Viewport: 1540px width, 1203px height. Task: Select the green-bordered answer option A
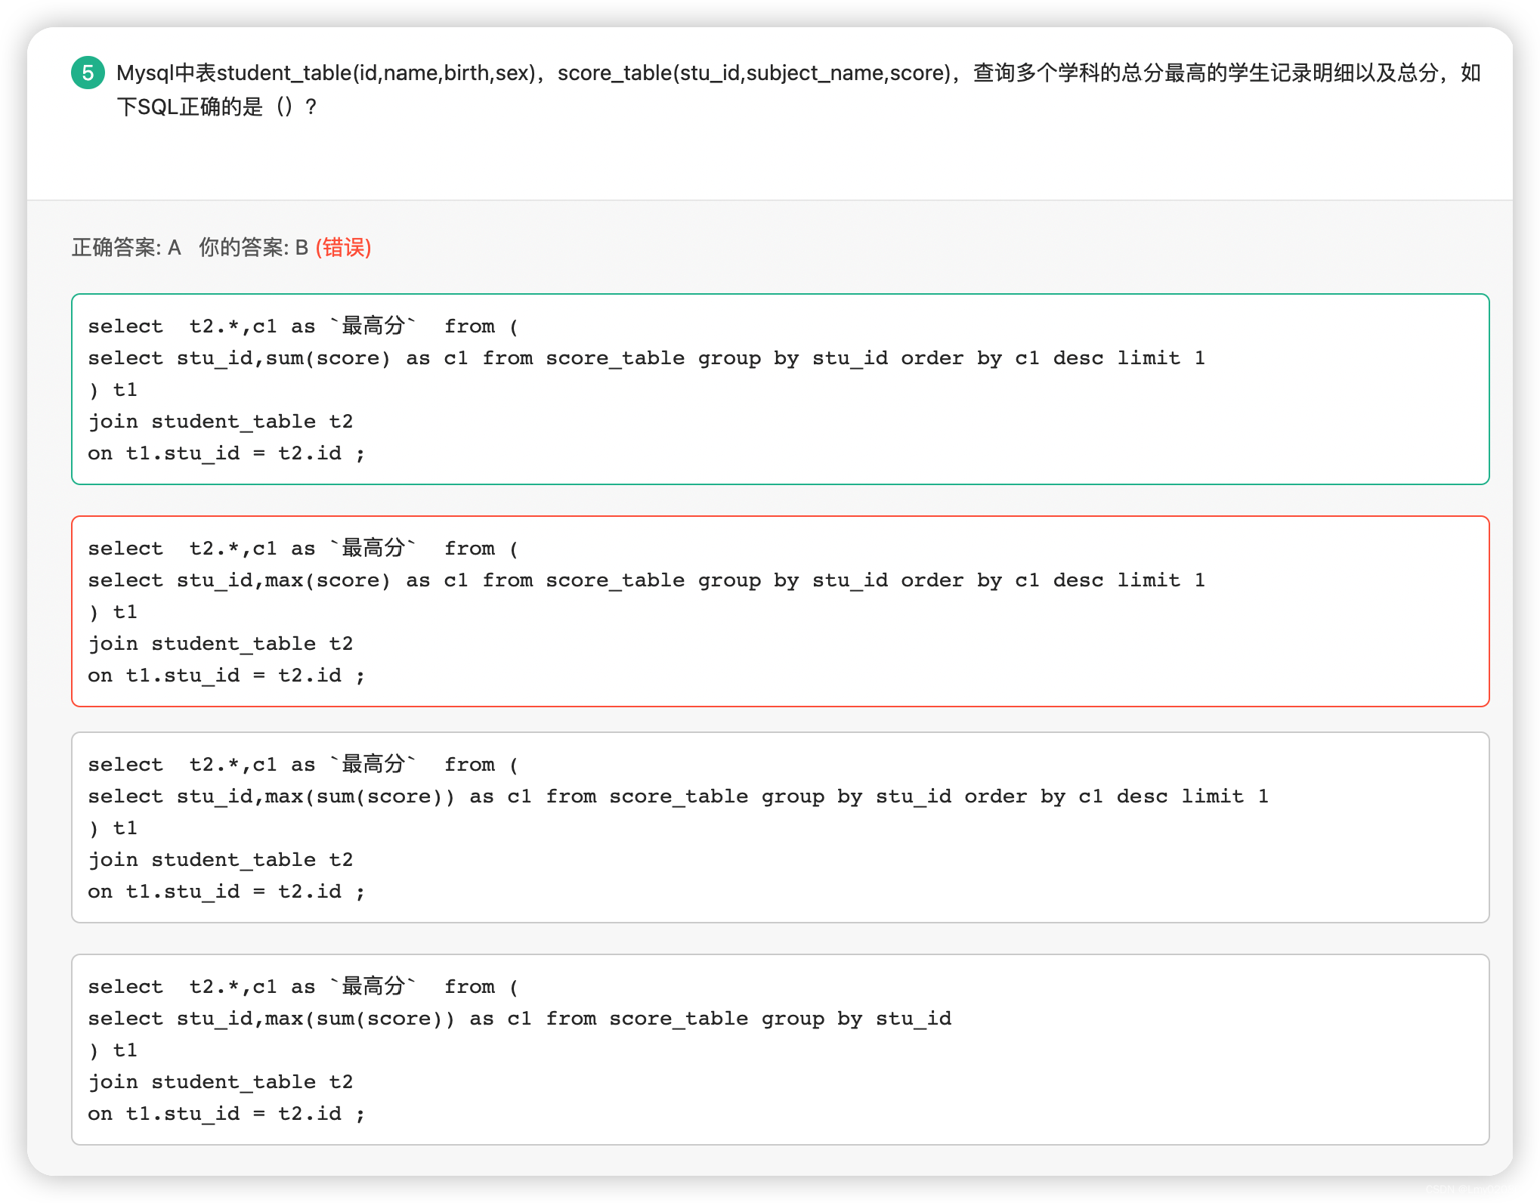coord(778,388)
